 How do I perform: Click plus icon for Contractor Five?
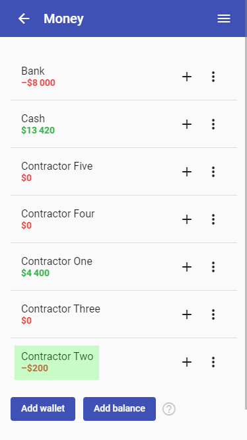tap(187, 172)
